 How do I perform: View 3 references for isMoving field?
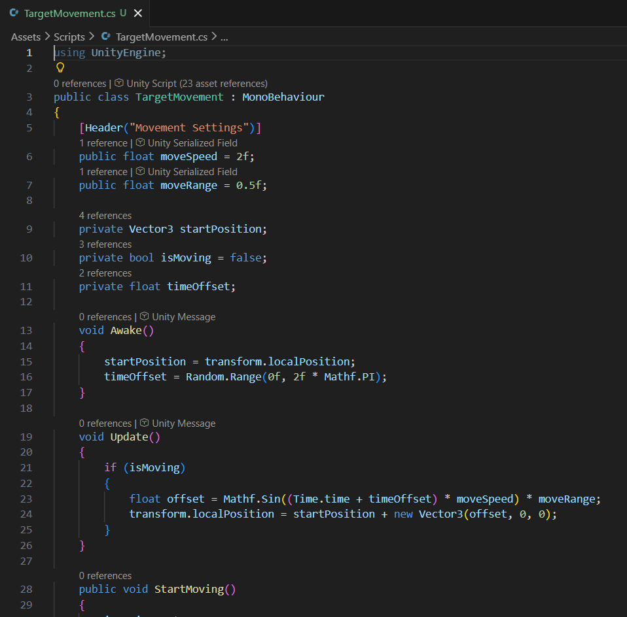point(105,244)
